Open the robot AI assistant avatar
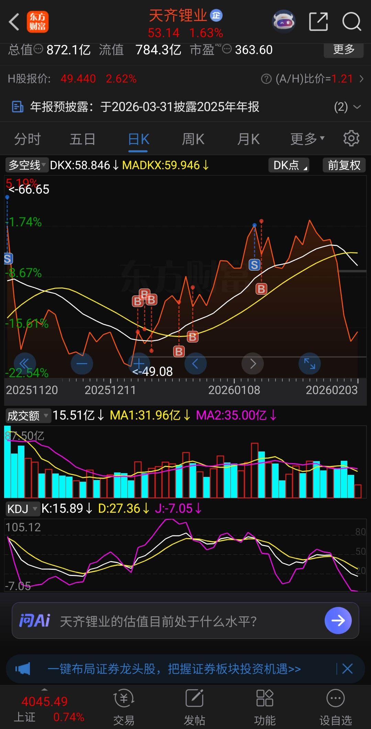 (x=284, y=22)
